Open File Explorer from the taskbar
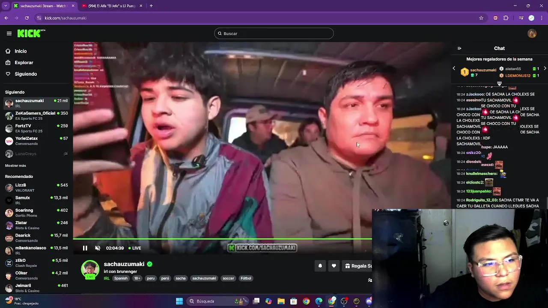 (x=281, y=301)
